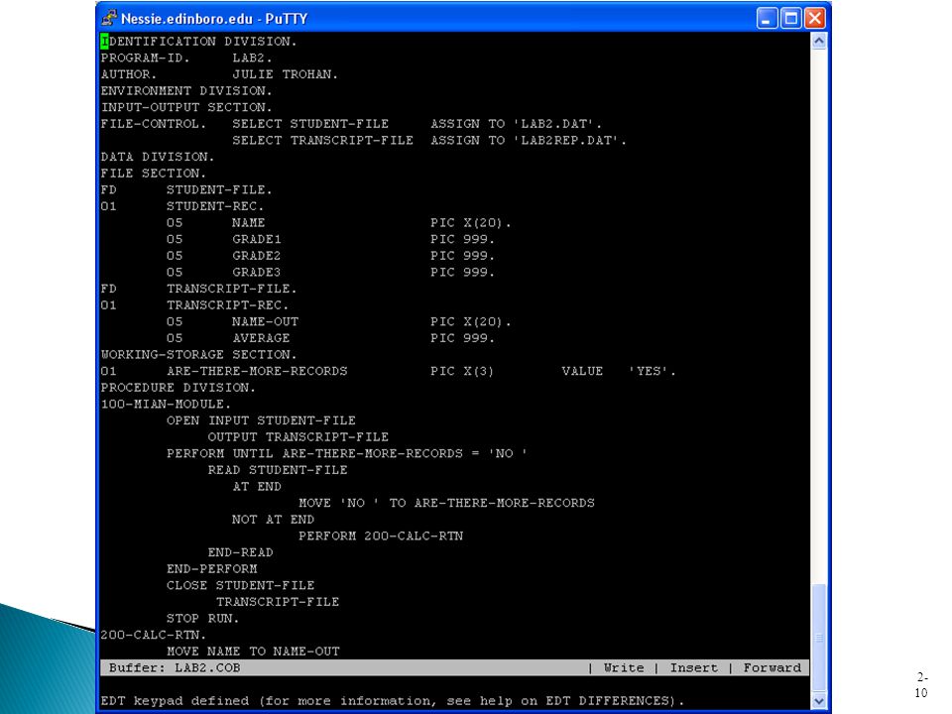The width and height of the screenshot is (952, 714).
Task: Close the PuTTY window
Action: [x=815, y=18]
